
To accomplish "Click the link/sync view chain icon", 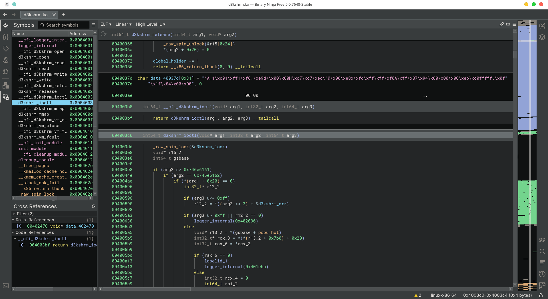I will [x=501, y=24].
